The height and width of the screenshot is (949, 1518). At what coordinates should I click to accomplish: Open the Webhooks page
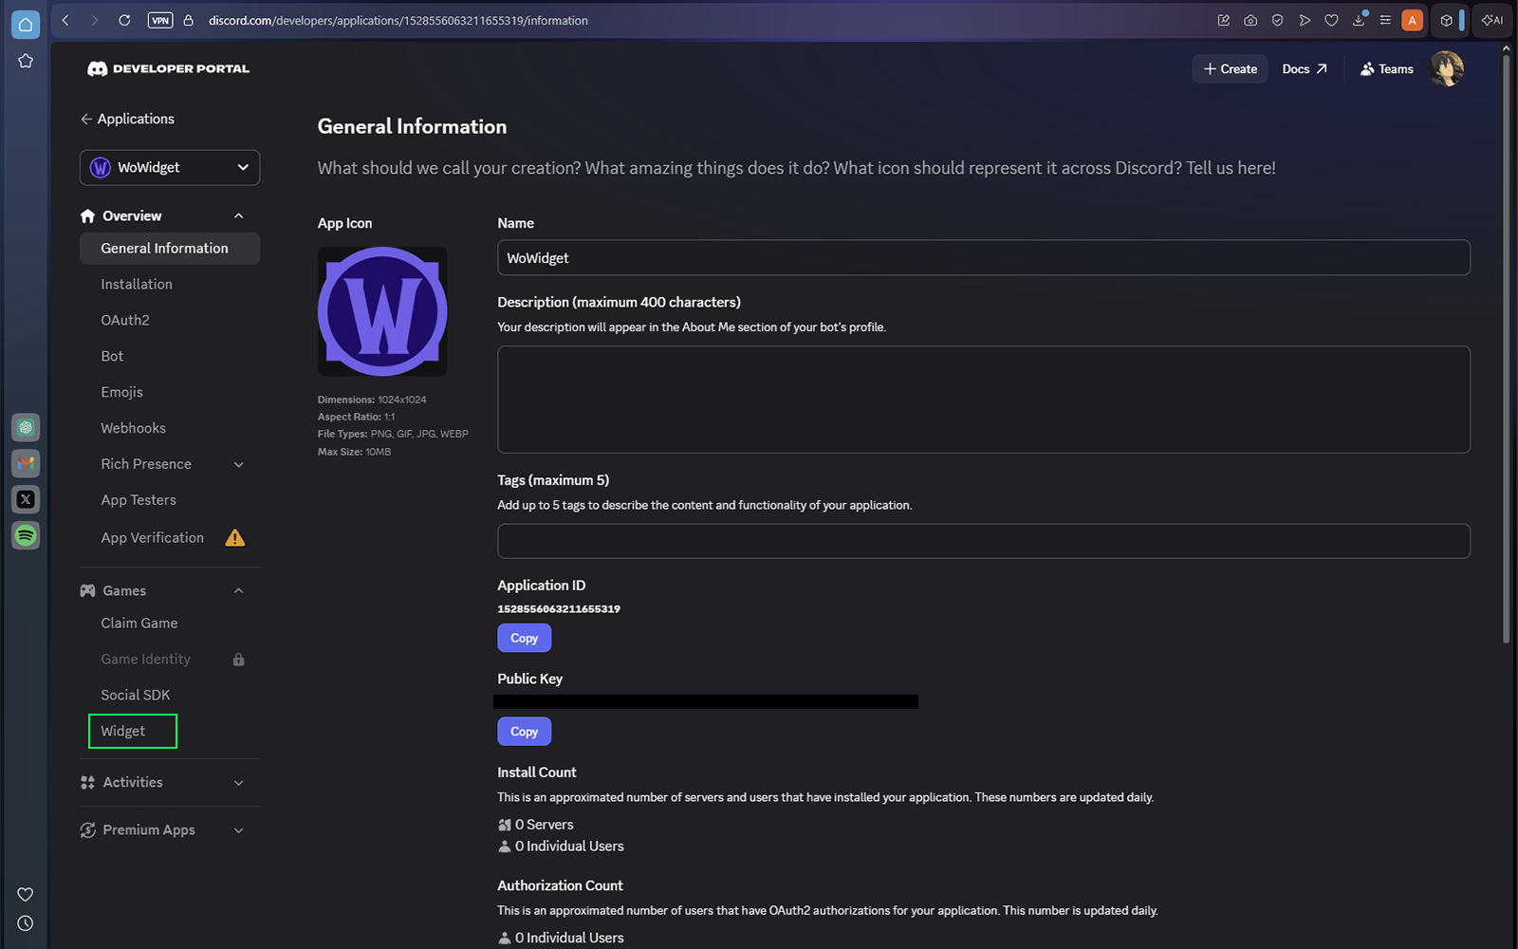[x=133, y=428]
